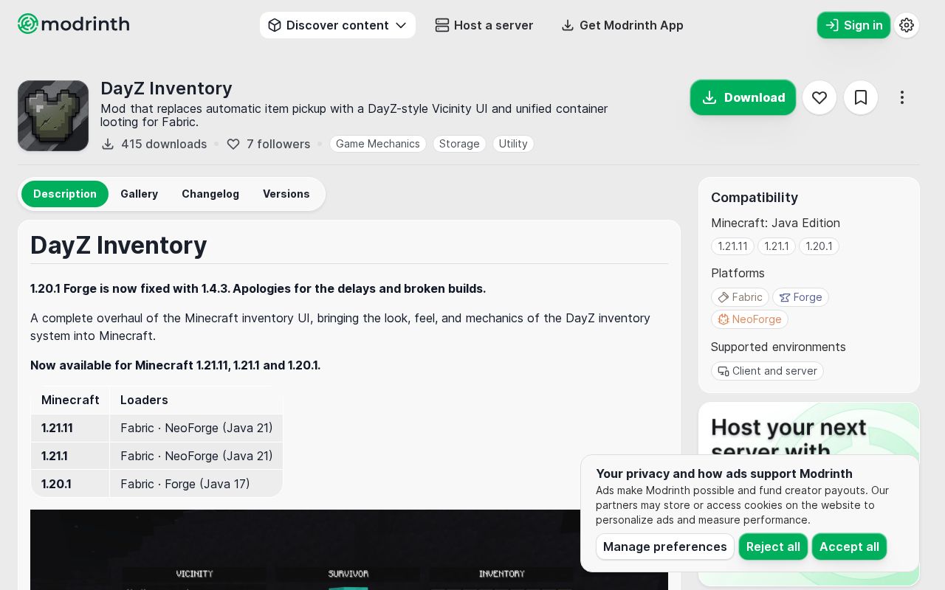
Task: Click the Client and server tag
Action: tap(767, 371)
